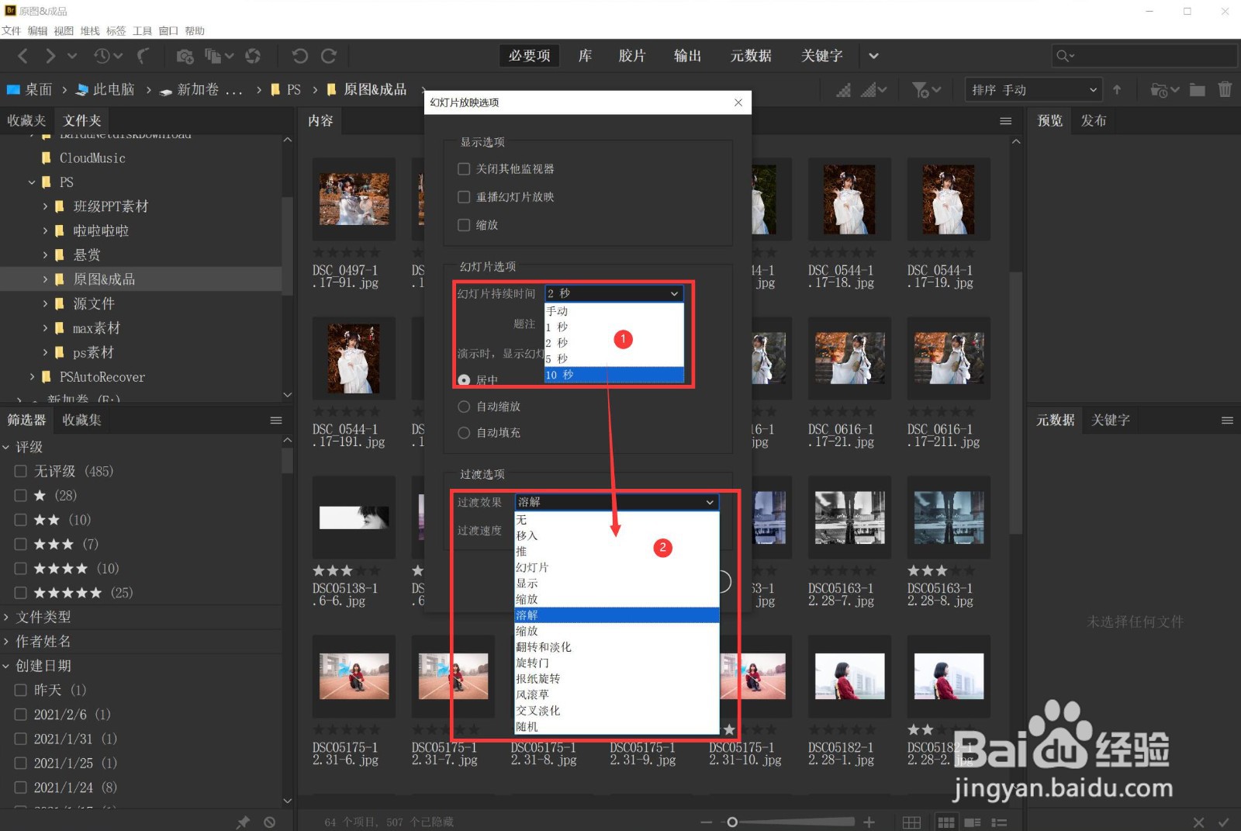
Task: Open the recent folder dropdown icon
Action: click(x=1165, y=90)
